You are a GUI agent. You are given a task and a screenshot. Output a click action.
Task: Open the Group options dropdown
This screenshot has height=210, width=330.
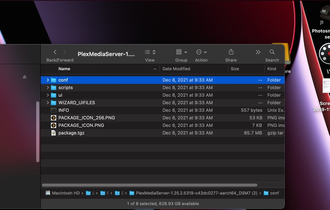coord(182,52)
